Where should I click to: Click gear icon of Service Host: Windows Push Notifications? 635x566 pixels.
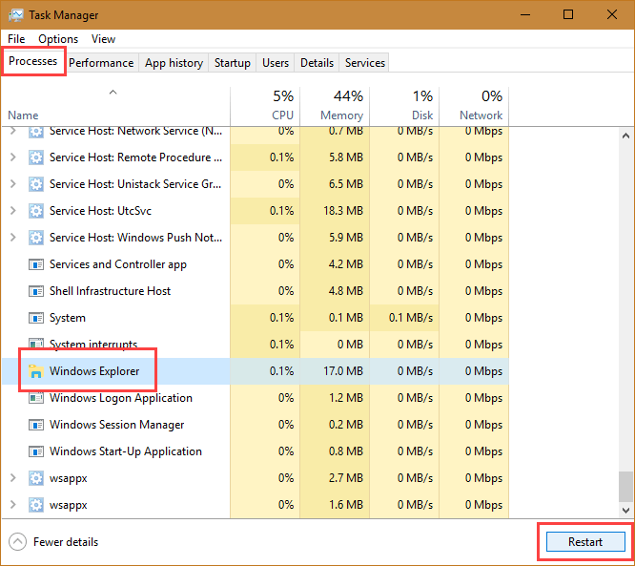[x=36, y=238]
